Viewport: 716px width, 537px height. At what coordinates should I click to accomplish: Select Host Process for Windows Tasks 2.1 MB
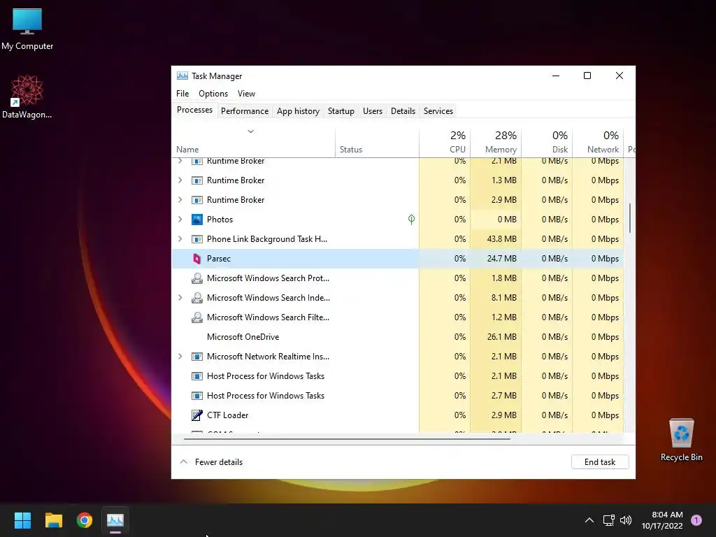397,376
